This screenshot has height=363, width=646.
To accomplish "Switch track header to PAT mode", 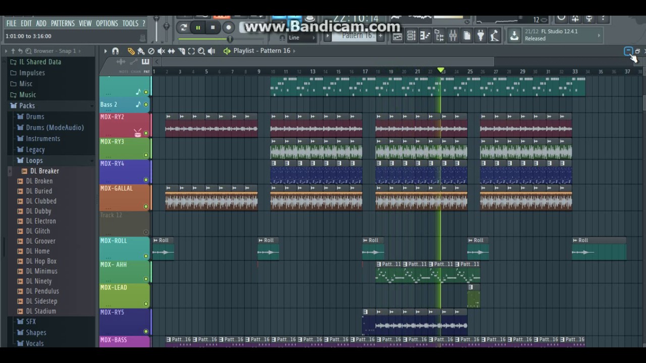I will (x=146, y=72).
